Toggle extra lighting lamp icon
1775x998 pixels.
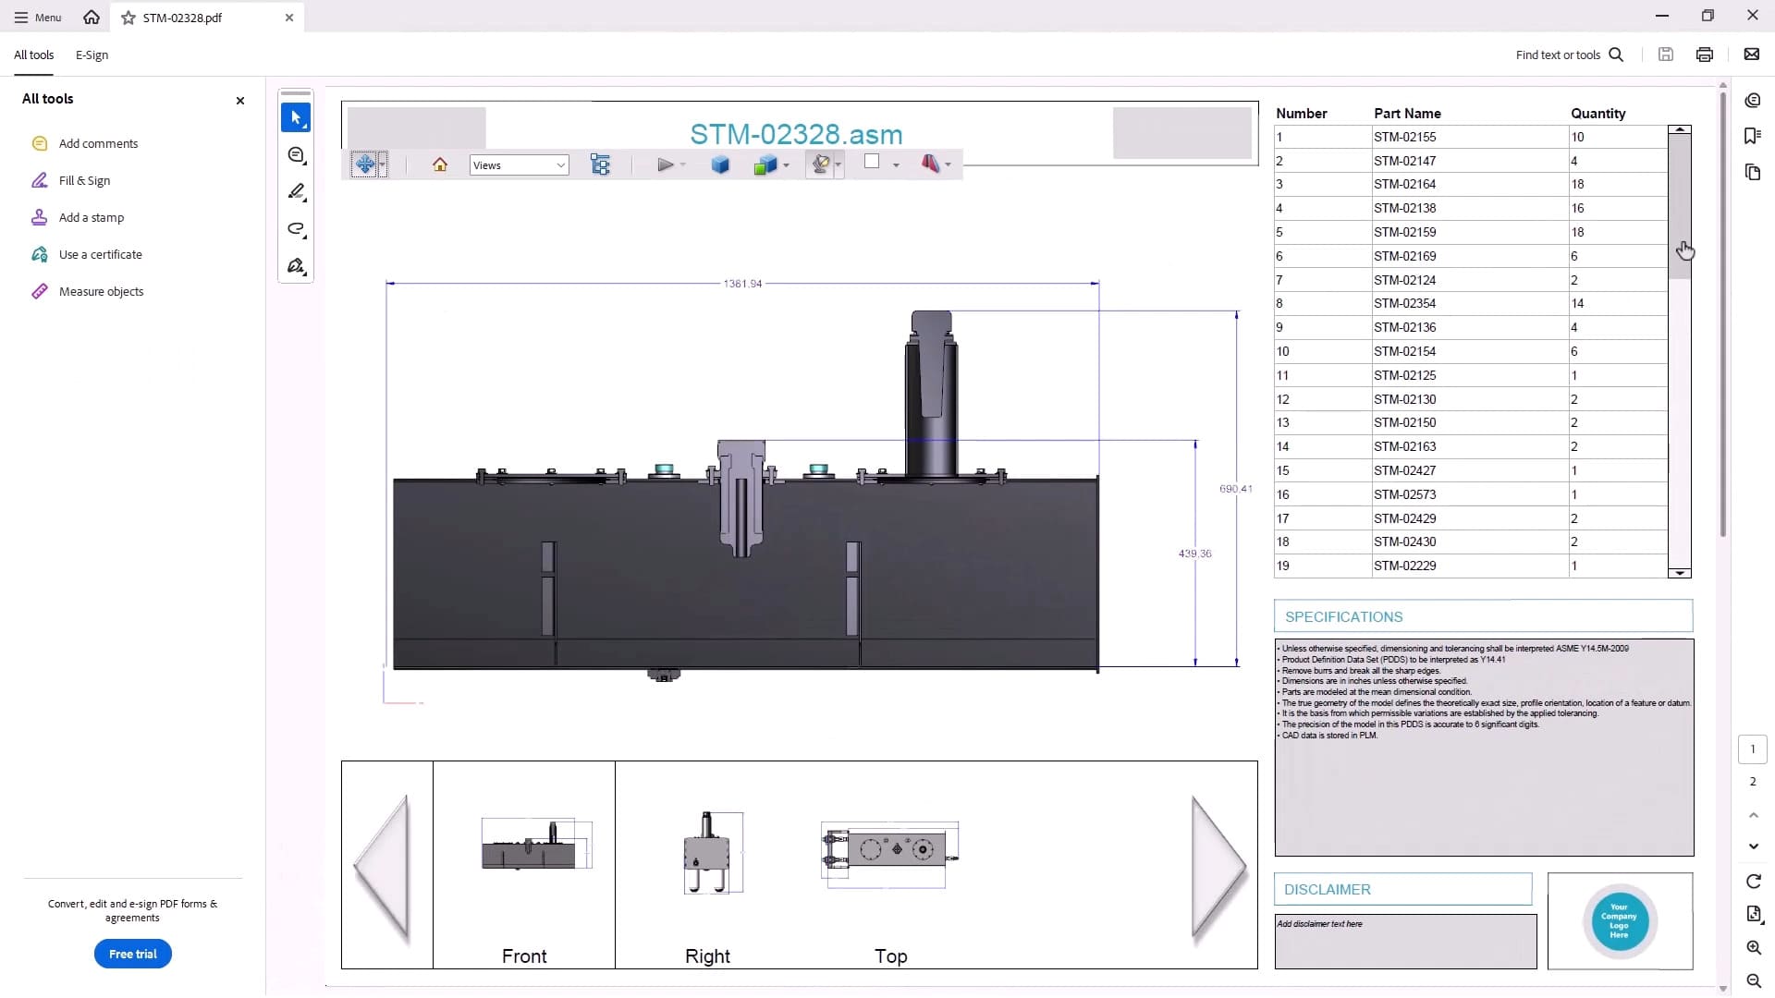(x=820, y=164)
